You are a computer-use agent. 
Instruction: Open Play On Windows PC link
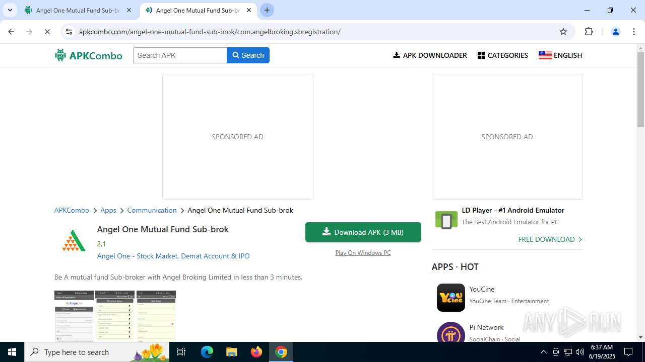click(363, 253)
